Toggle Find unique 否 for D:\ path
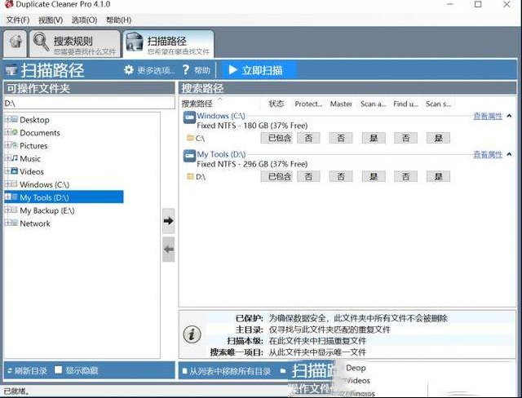 tap(405, 176)
